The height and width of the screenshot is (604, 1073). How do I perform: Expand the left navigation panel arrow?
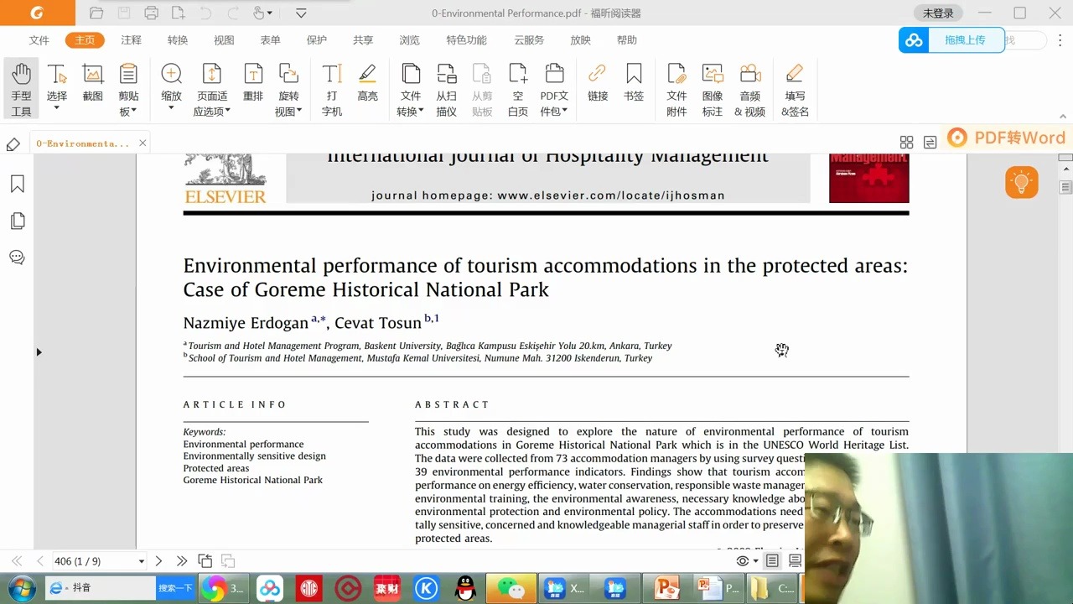click(39, 352)
